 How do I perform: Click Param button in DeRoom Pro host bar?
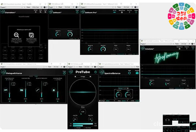119,7
